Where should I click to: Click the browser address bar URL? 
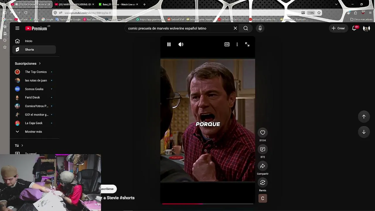88,13
